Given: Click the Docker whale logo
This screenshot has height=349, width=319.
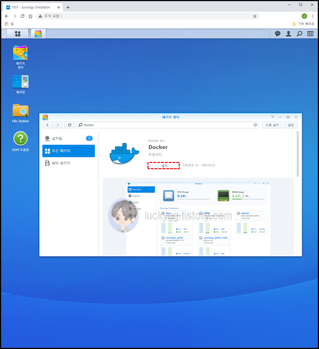Looking at the screenshot, I should (x=124, y=154).
